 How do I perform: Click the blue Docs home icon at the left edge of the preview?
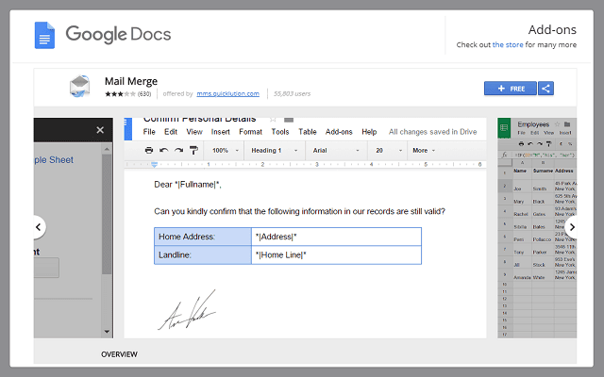click(x=128, y=129)
